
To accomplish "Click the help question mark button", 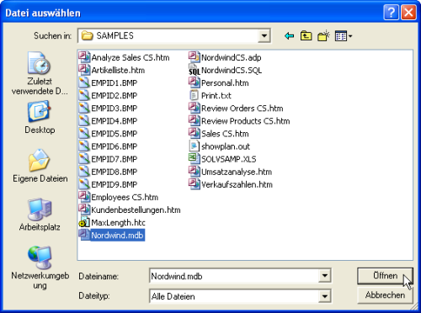I will (391, 13).
